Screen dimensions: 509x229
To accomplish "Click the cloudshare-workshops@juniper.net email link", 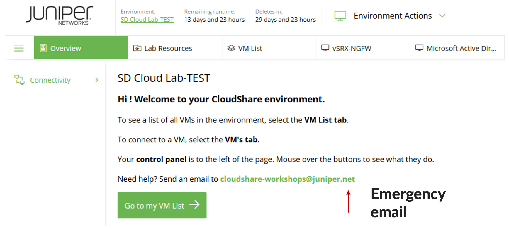I will click(x=287, y=179).
